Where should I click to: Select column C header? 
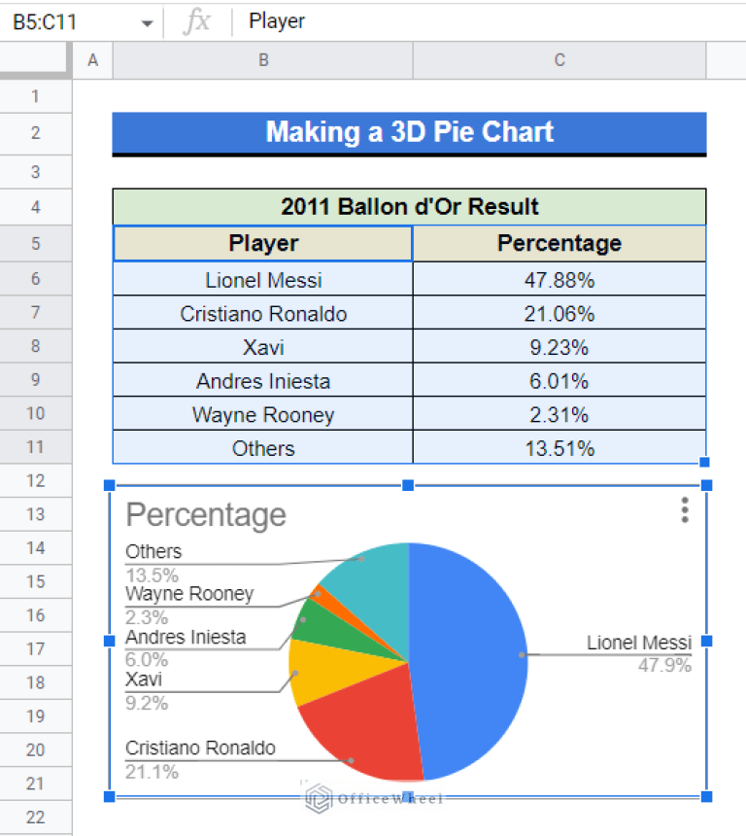coord(559,60)
